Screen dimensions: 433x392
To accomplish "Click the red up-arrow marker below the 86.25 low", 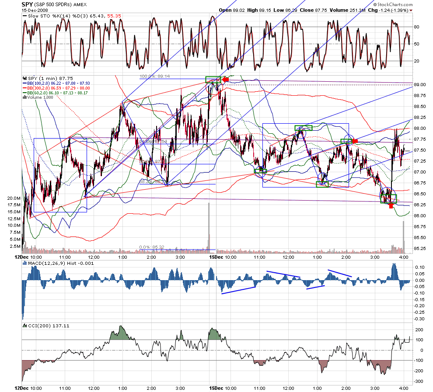I will tap(391, 205).
